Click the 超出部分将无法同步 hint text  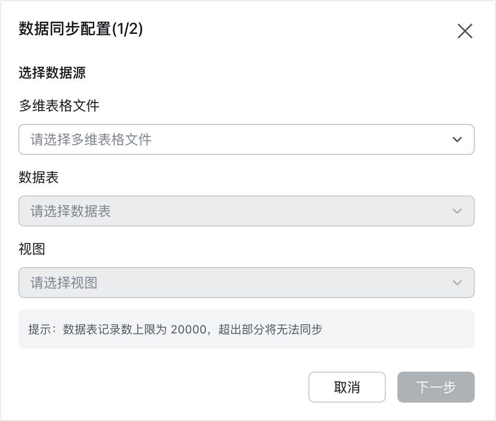pyautogui.click(x=270, y=329)
